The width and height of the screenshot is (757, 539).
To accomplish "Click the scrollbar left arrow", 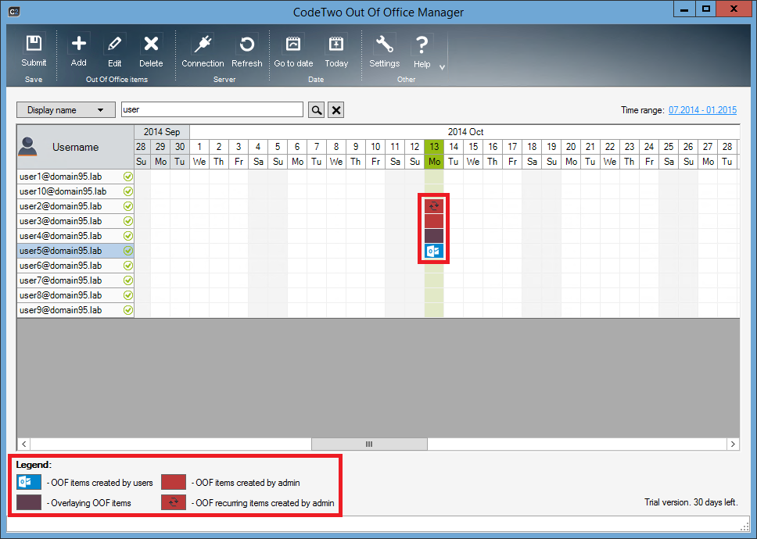I will point(23,444).
